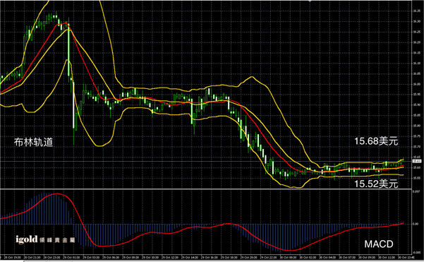
Task: Click the 16.30 price axis label
Action: (416, 21)
